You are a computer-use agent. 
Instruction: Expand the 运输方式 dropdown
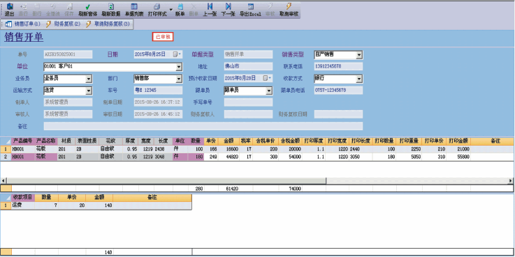tap(89, 91)
